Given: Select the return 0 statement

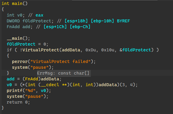Looking at the screenshot, I should coord(18,102).
